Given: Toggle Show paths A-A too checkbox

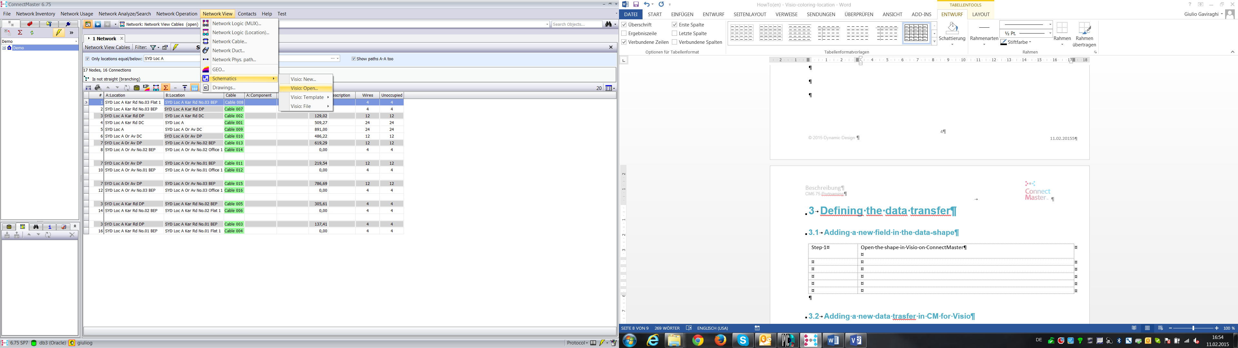Looking at the screenshot, I should (353, 59).
